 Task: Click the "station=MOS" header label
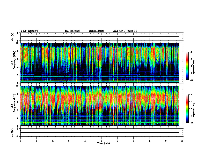pyautogui.click(x=96, y=31)
